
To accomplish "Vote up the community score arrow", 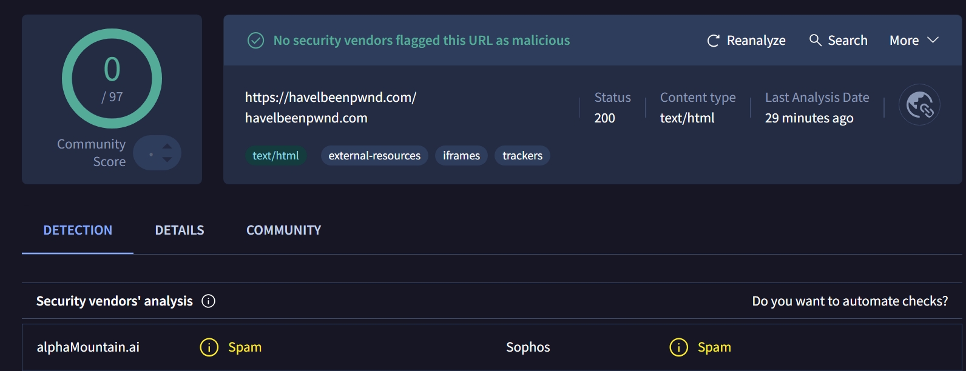I will point(167,146).
